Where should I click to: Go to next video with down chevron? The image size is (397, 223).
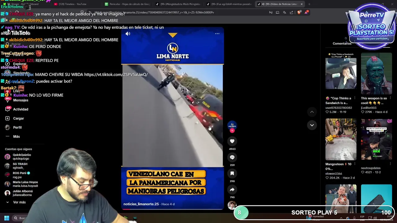[312, 125]
